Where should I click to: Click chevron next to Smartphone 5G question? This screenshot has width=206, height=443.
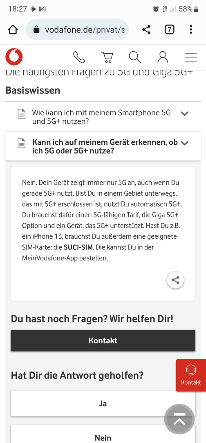click(185, 114)
